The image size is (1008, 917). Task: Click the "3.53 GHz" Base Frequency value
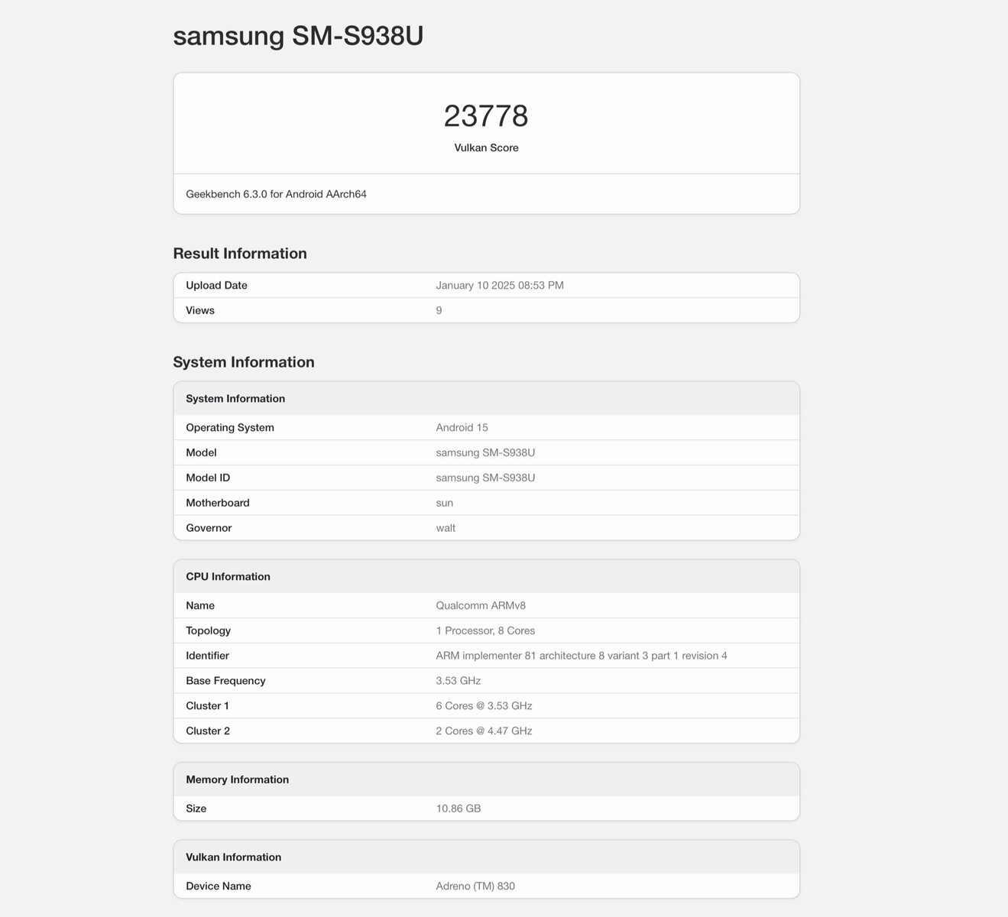[458, 681]
